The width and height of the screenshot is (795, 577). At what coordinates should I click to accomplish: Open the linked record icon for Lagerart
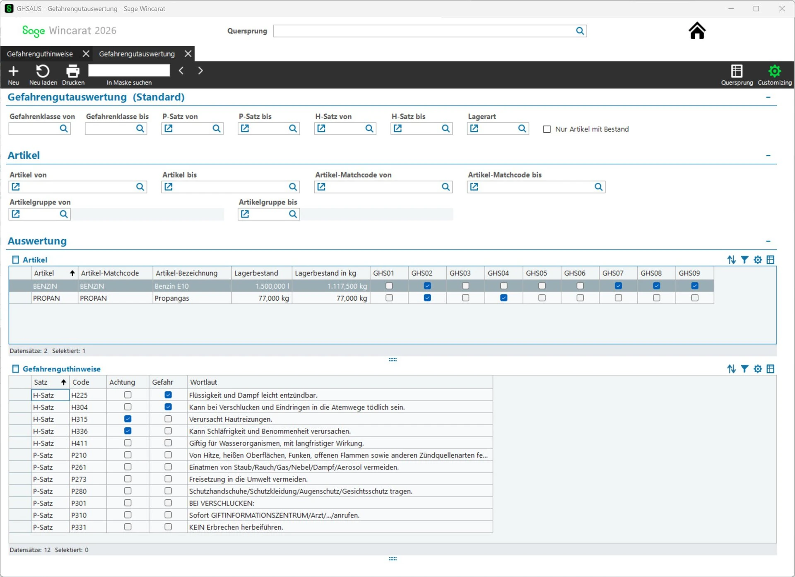(x=474, y=129)
